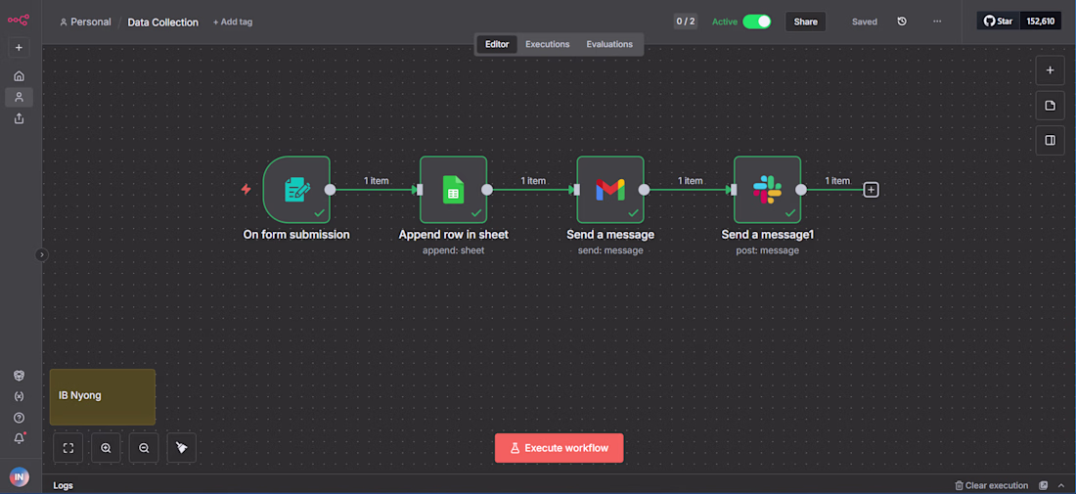Click the On form submission label
The width and height of the screenshot is (1076, 494).
coord(296,235)
